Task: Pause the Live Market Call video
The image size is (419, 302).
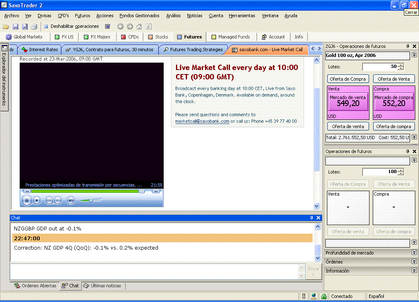Action: click(27, 200)
